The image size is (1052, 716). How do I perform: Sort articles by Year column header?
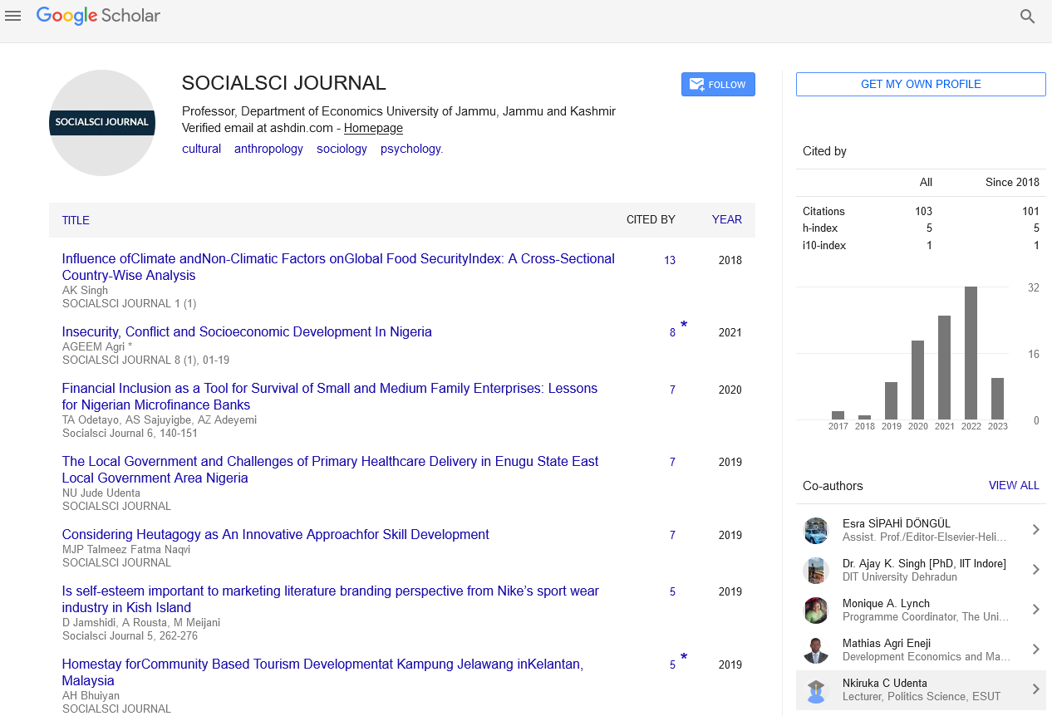point(727,220)
